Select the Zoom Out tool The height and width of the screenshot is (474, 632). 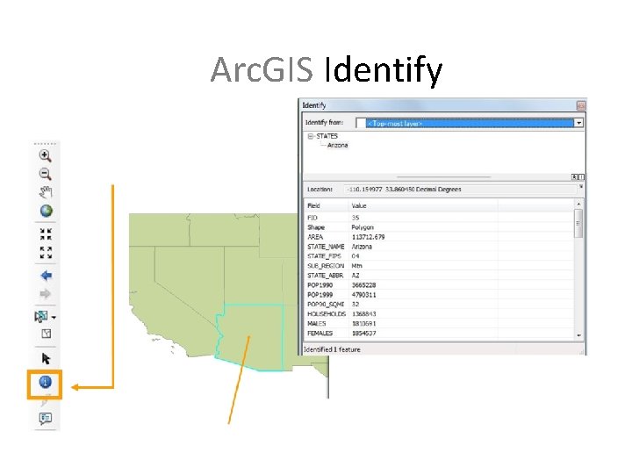tap(45, 174)
